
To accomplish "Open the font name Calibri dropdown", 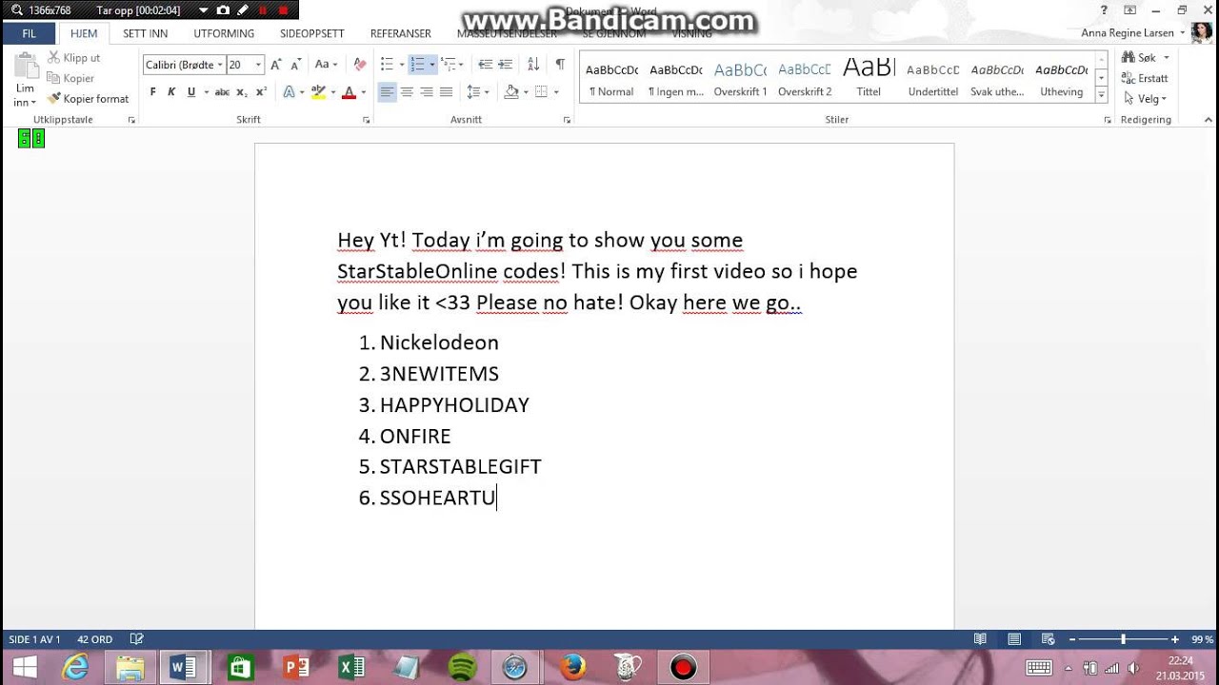I will (x=220, y=65).
